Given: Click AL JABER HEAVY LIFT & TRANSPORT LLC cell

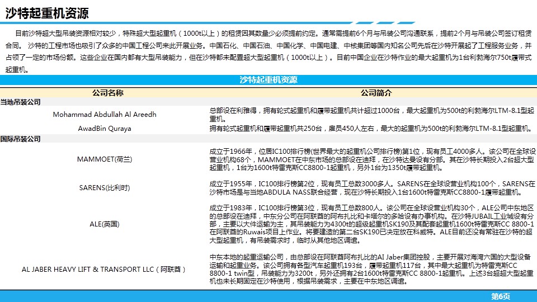Looking at the screenshot, I should 104,270.
